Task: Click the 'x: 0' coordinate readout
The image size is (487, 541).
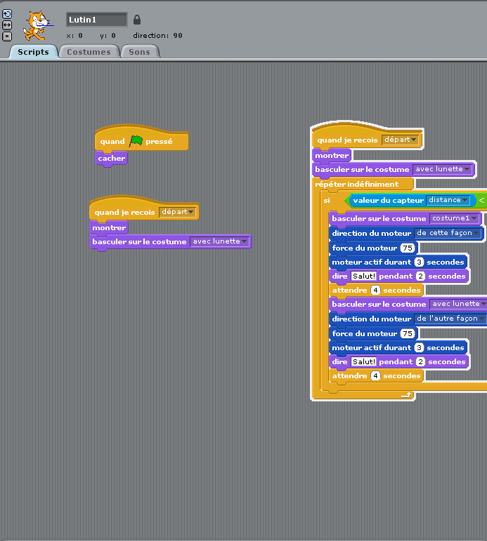Action: [x=74, y=36]
